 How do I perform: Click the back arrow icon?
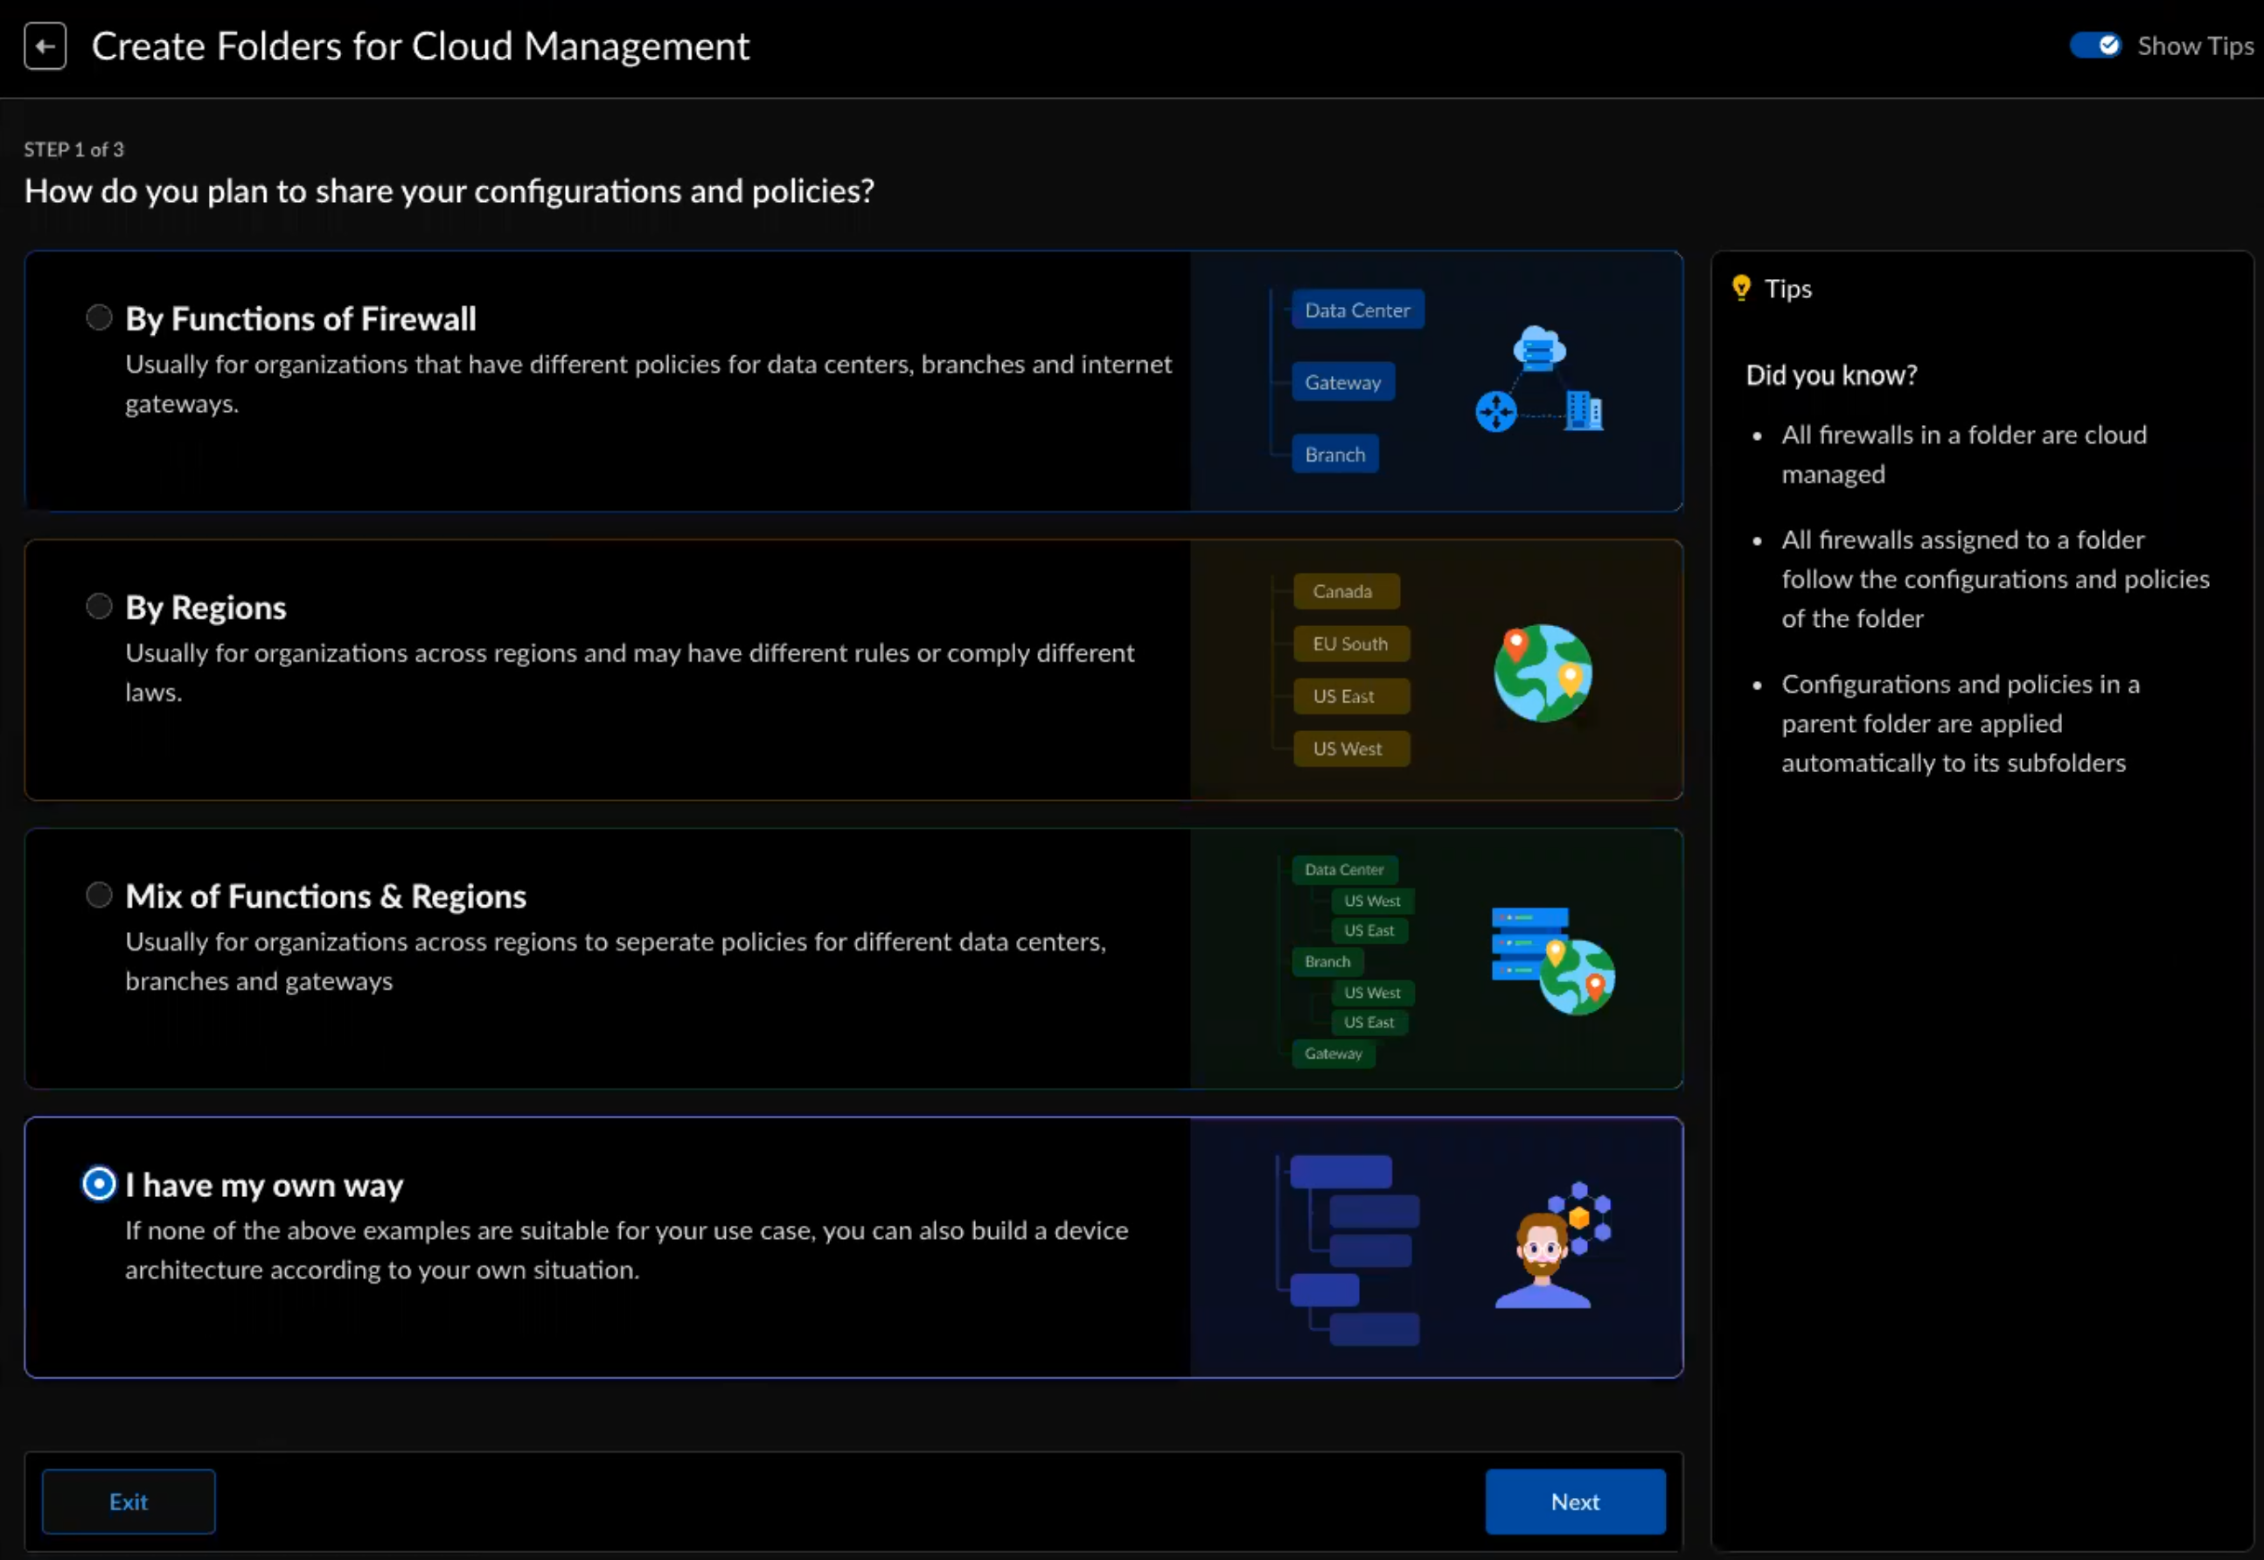(x=45, y=46)
